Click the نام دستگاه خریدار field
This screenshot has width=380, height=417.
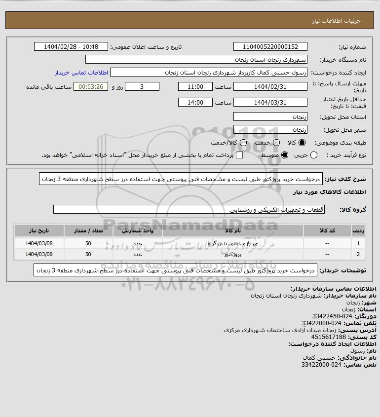tap(196, 59)
